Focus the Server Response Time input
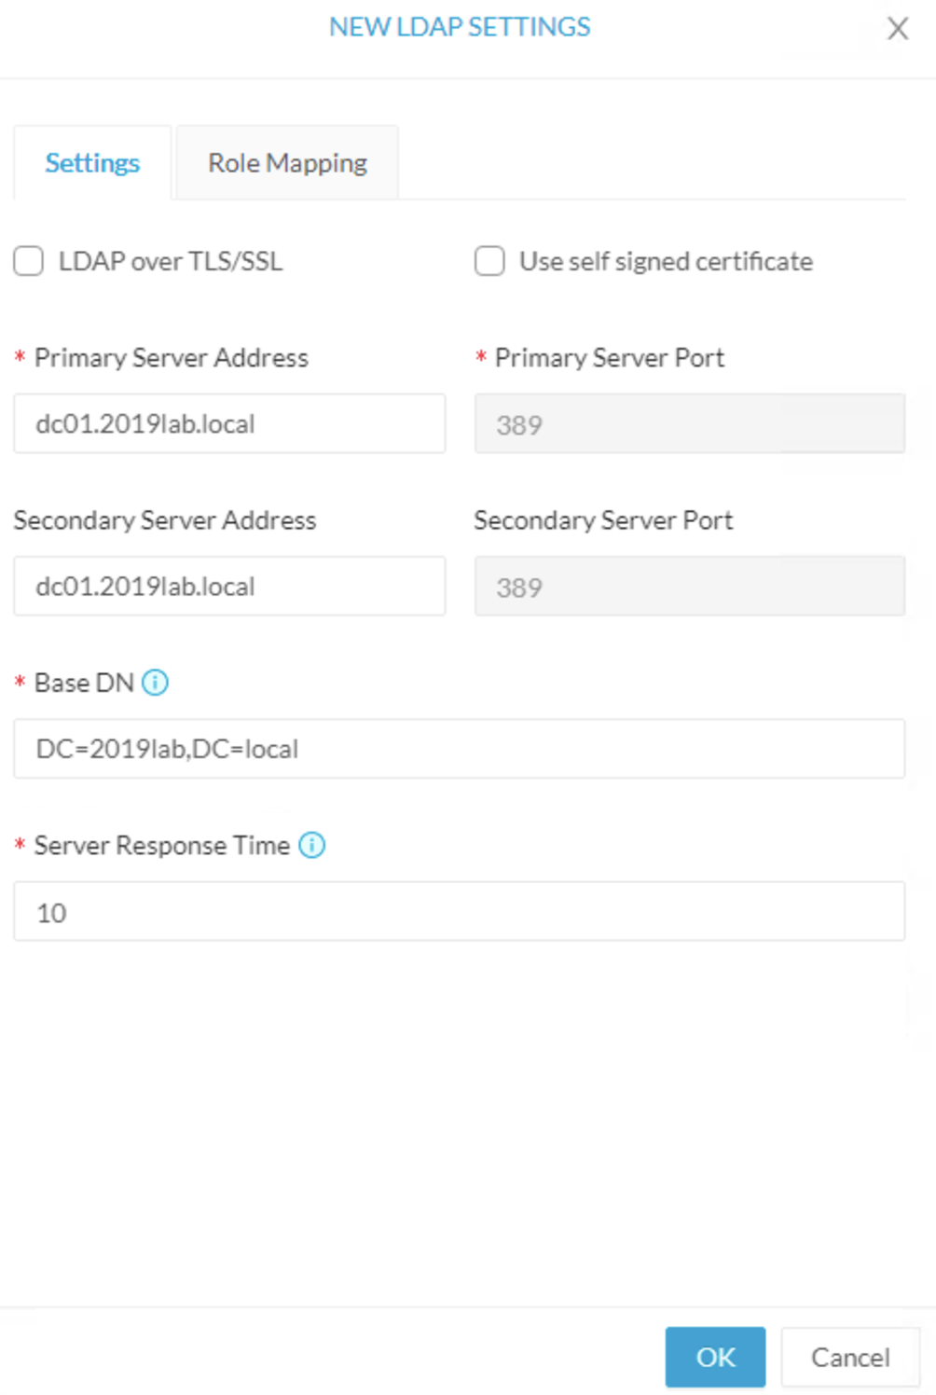Image resolution: width=936 pixels, height=1395 pixels. (x=460, y=911)
